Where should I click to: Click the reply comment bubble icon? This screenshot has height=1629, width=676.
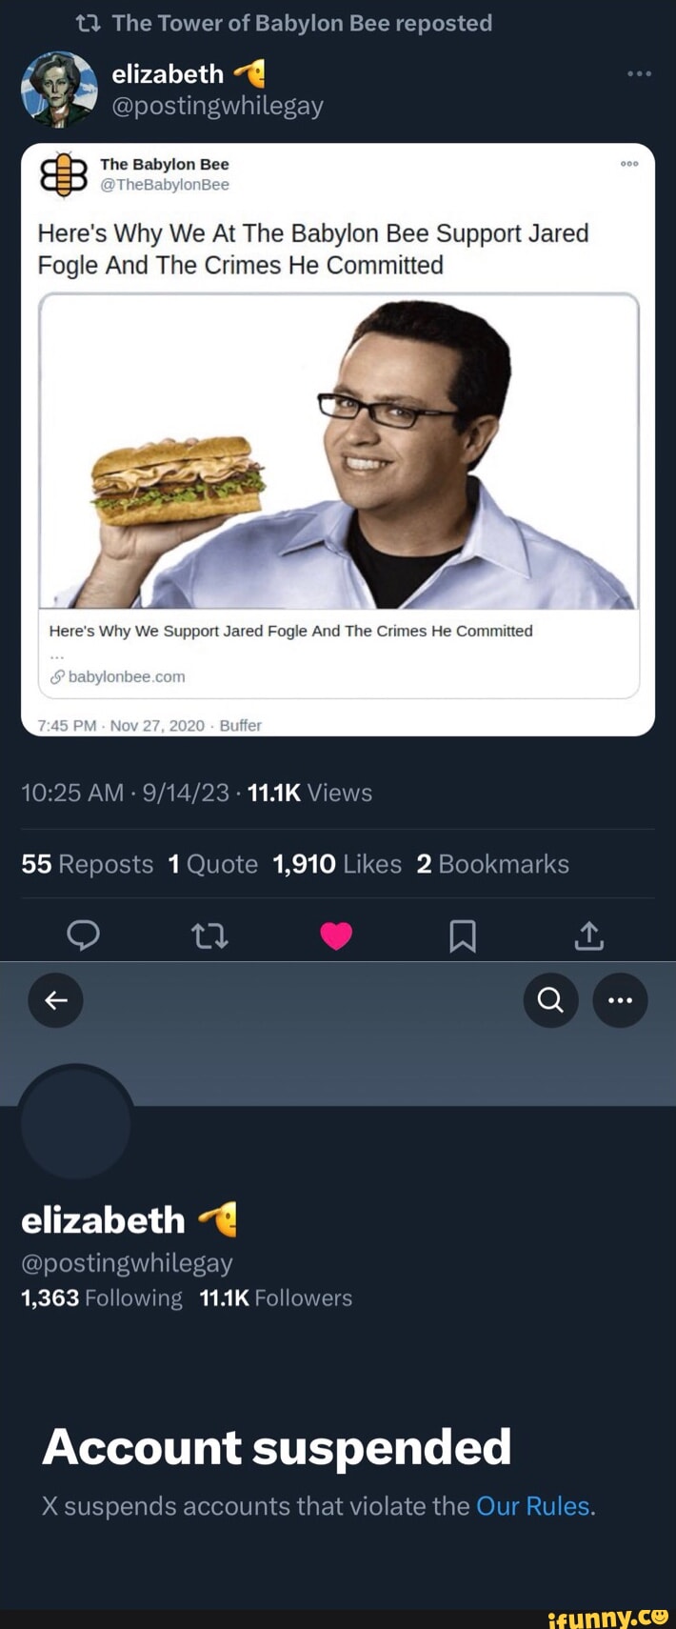pos(84,935)
